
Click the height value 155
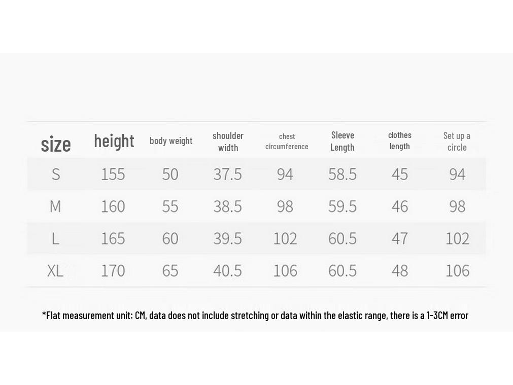pyautogui.click(x=113, y=174)
